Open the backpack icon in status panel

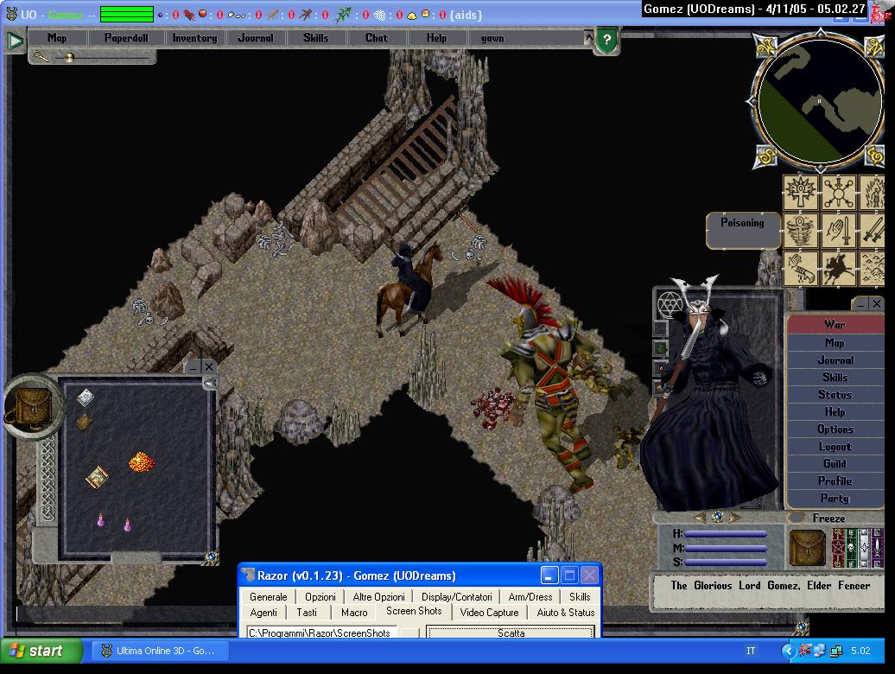coord(807,548)
